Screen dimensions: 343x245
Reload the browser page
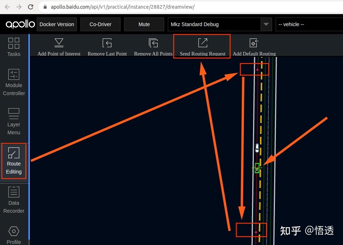click(31, 7)
